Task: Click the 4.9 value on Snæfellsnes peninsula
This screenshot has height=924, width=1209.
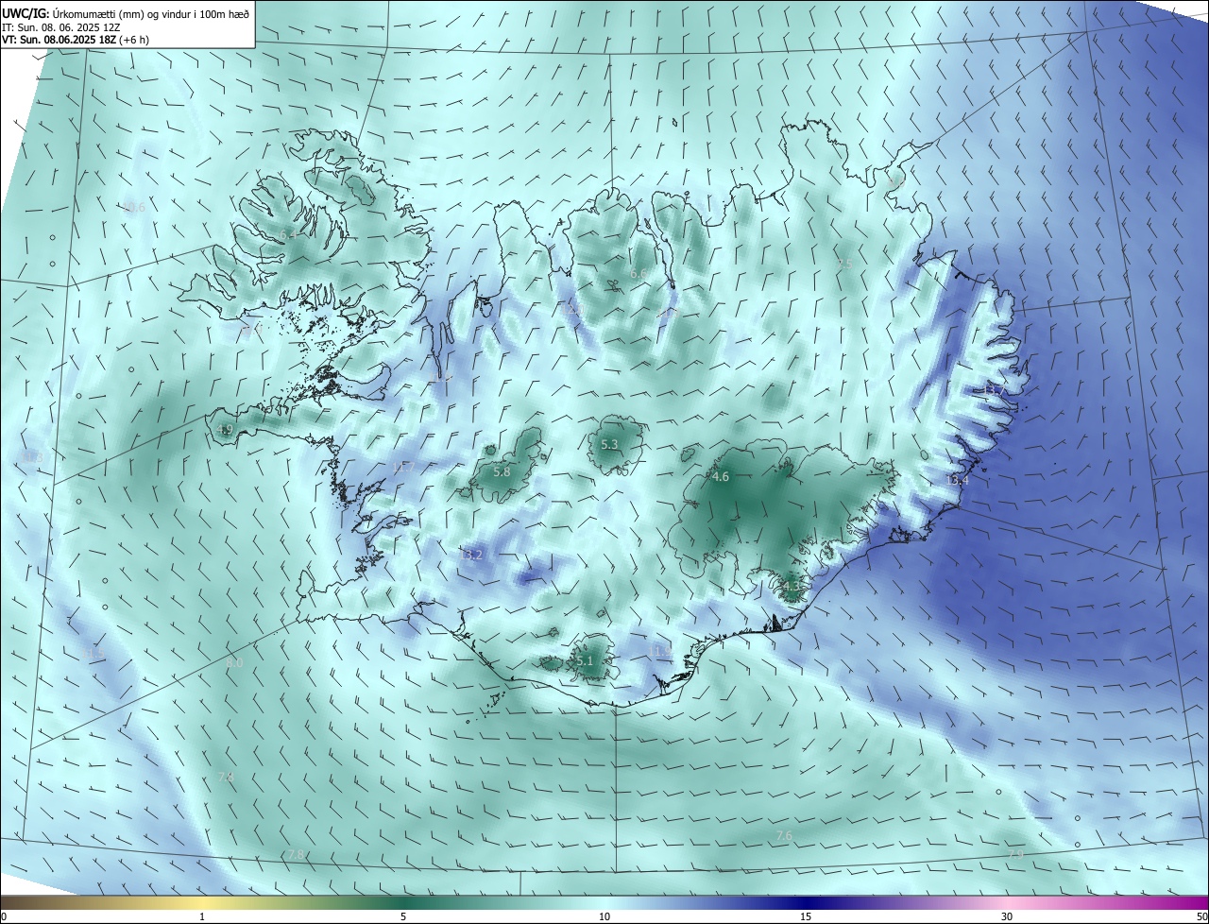Action: [x=225, y=429]
